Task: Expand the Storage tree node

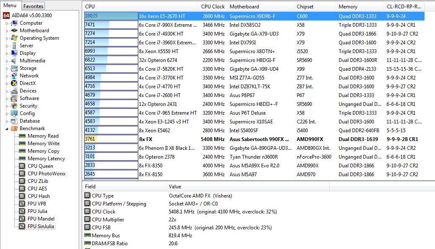Action: [7, 68]
